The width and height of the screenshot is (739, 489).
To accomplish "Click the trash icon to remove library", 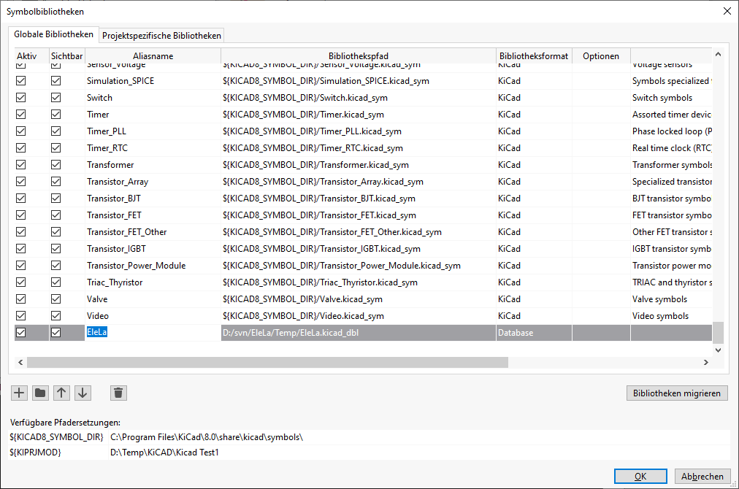I will pyautogui.click(x=119, y=393).
